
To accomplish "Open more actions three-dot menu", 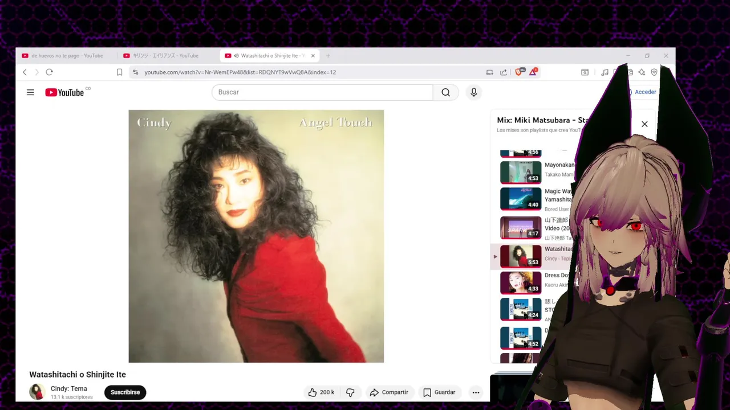I will 476,392.
